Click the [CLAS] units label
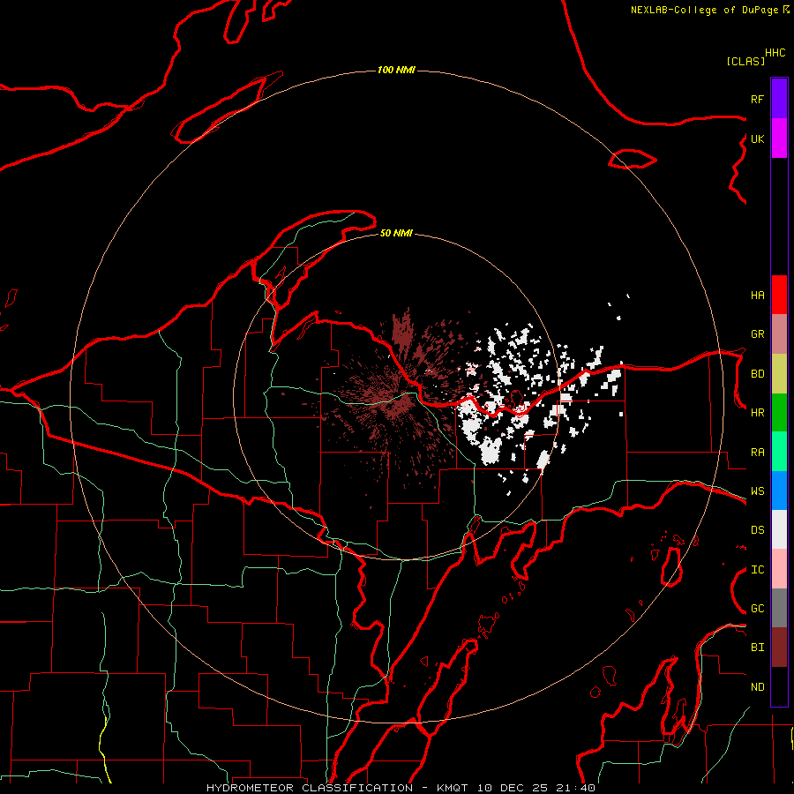This screenshot has height=794, width=794. tap(745, 61)
